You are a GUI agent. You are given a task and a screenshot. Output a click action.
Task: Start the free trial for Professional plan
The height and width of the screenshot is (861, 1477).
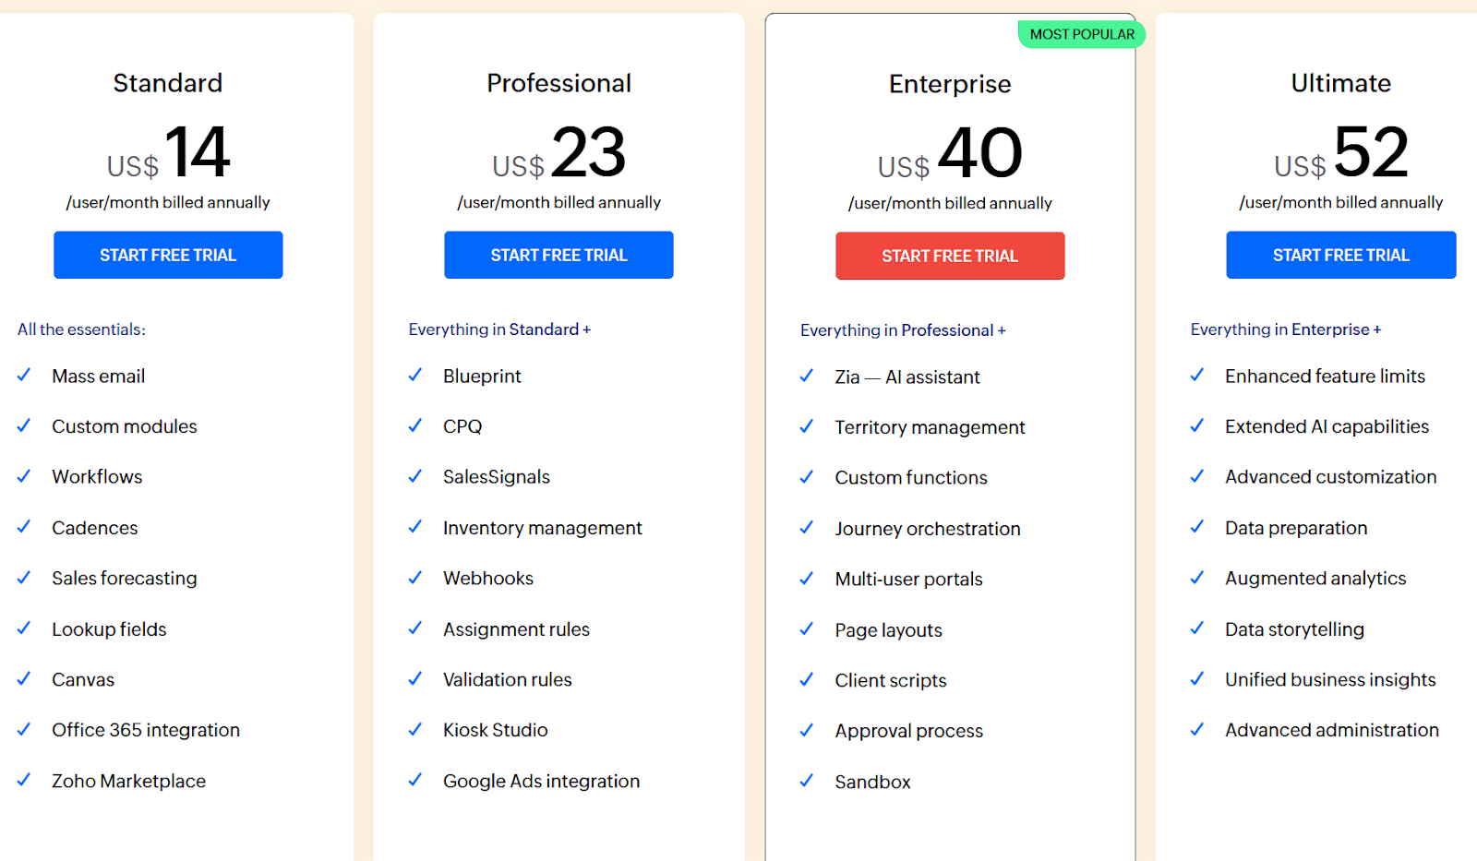pyautogui.click(x=558, y=255)
